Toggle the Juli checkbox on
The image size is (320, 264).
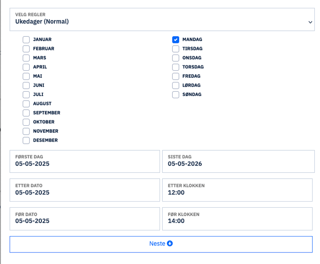point(26,95)
